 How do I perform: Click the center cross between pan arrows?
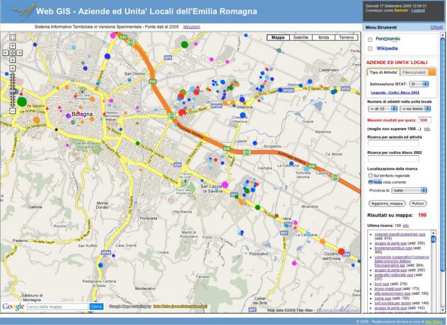click(x=13, y=53)
